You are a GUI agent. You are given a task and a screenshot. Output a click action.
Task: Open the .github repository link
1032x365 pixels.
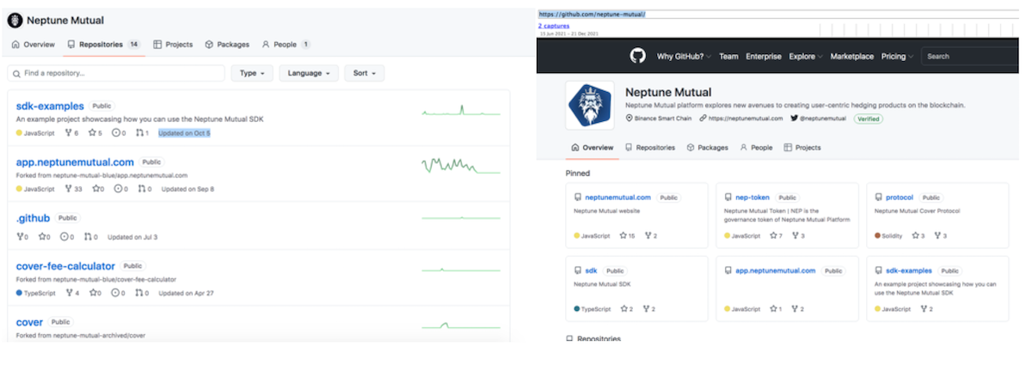33,218
